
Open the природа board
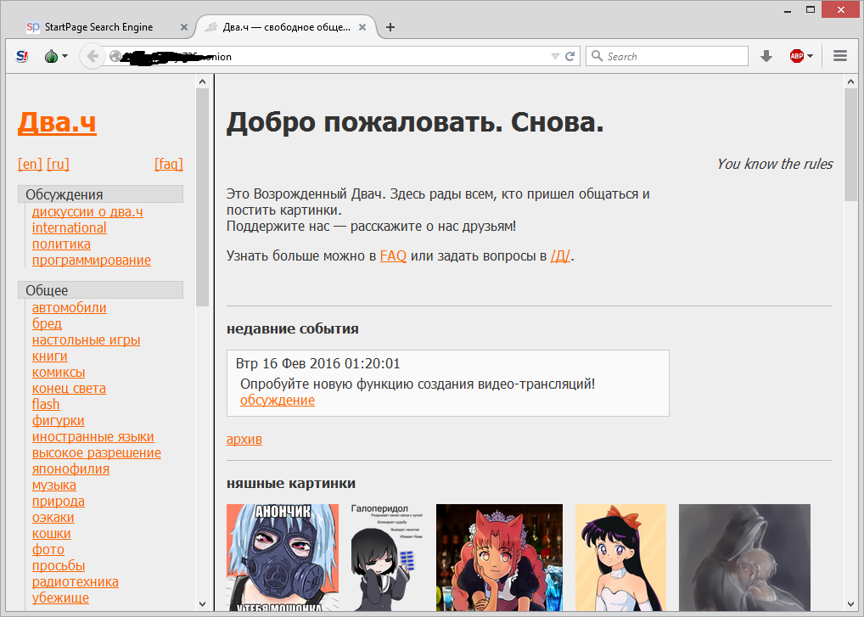(x=59, y=502)
